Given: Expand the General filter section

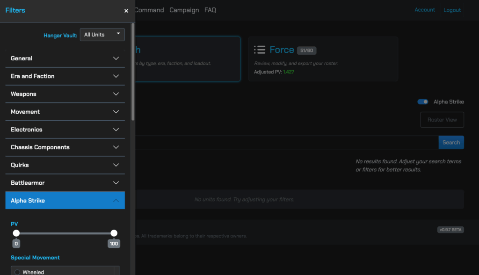Looking at the screenshot, I should click(x=65, y=58).
